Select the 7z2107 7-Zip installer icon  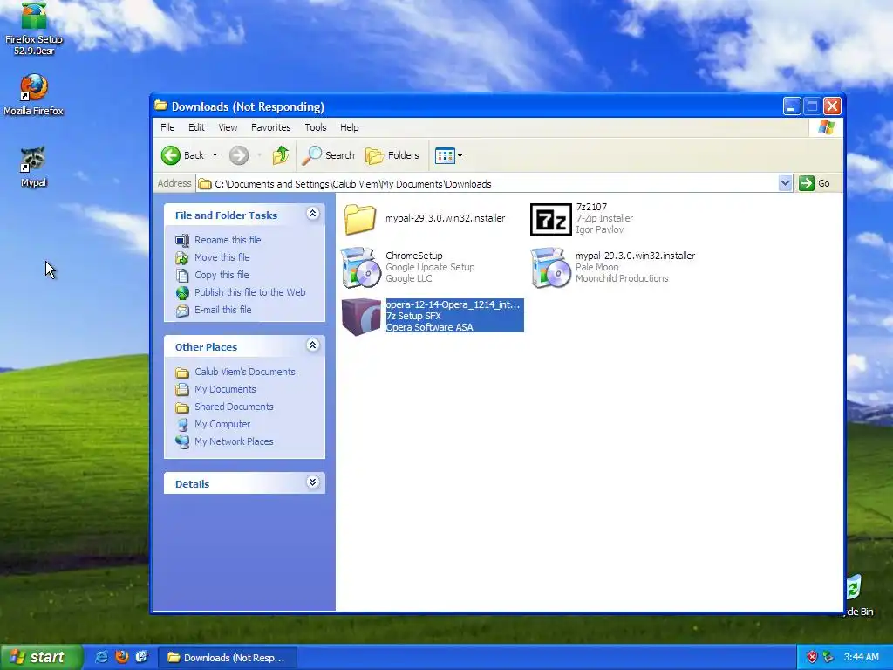(550, 219)
